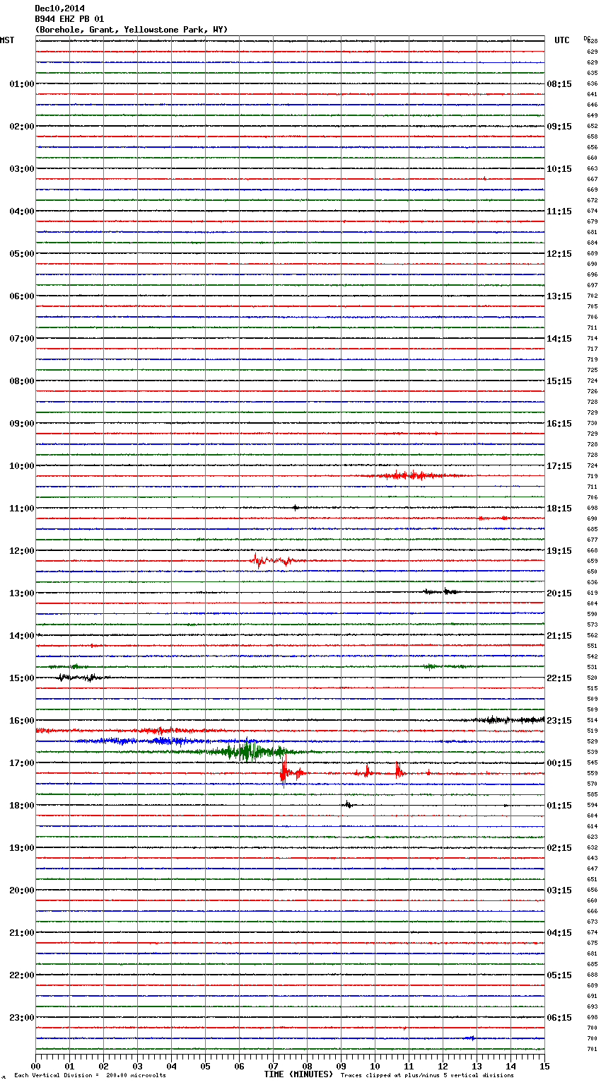
Task: Click the '19:15' UTC time label
Action: tap(559, 551)
